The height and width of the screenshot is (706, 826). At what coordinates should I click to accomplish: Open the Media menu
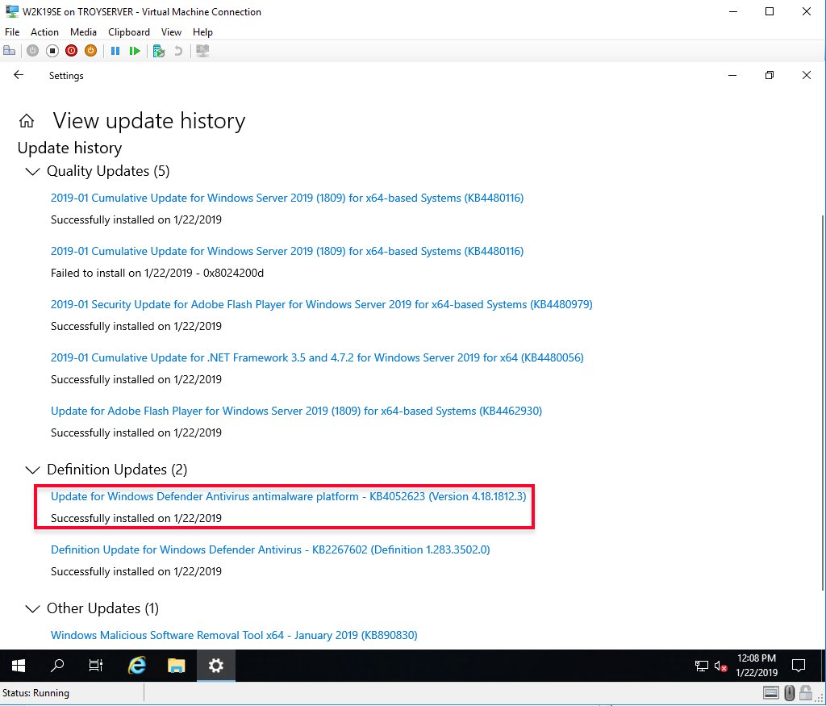(x=83, y=32)
